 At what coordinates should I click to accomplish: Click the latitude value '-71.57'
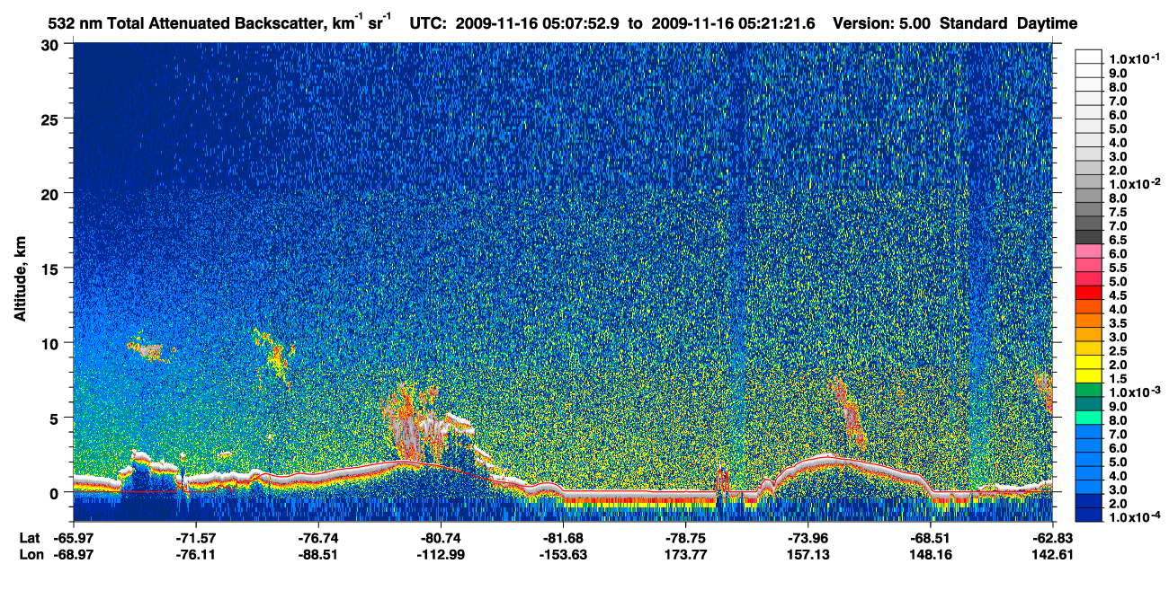tap(196, 538)
